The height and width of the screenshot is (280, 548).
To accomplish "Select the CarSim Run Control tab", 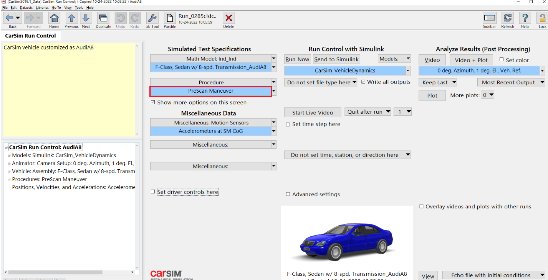I will click(30, 36).
